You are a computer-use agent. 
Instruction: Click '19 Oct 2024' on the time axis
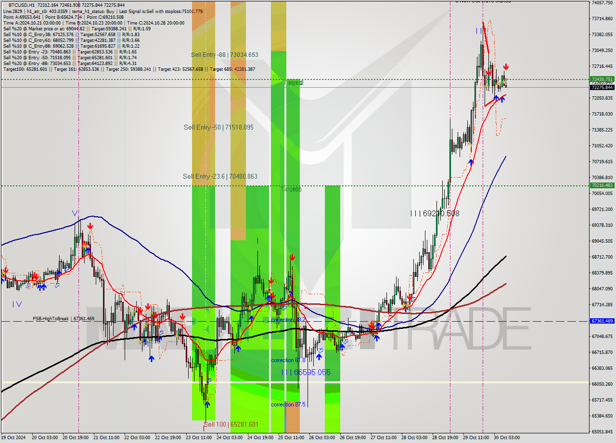(13, 438)
